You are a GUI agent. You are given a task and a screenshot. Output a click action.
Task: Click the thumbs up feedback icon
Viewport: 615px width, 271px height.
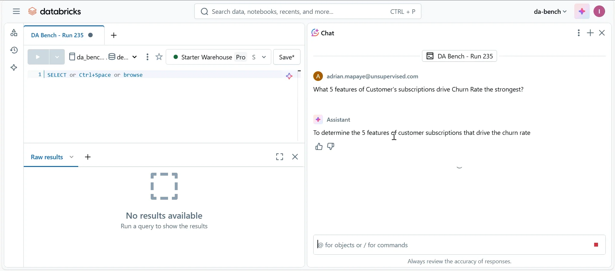click(319, 147)
